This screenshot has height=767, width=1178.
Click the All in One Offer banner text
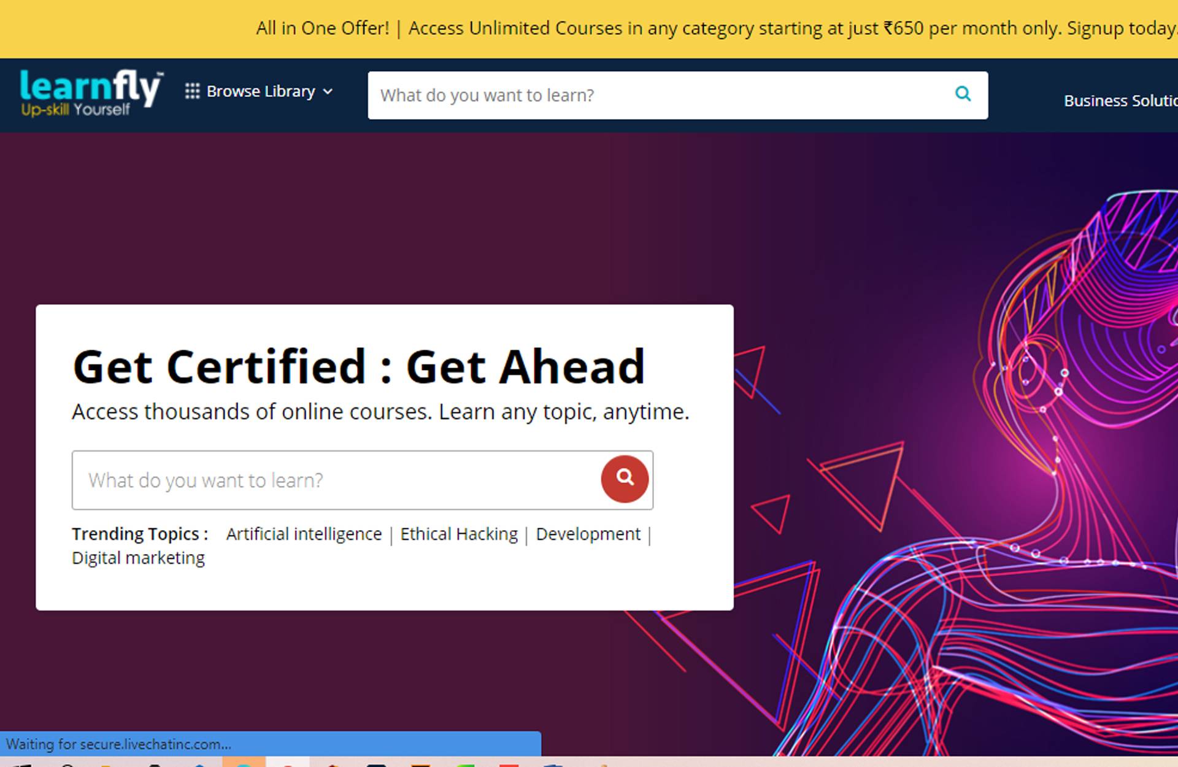click(x=322, y=28)
